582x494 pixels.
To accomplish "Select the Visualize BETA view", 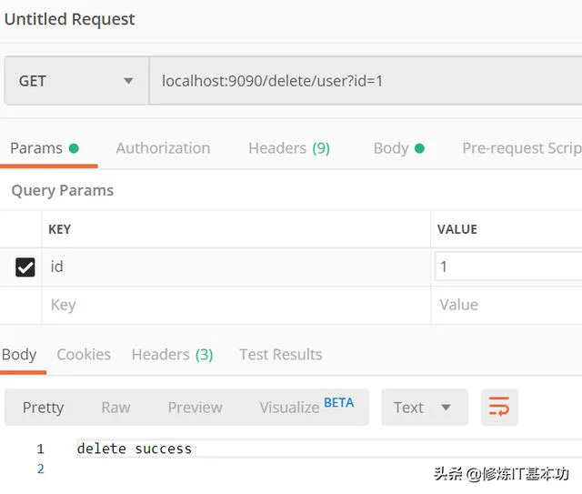I will coord(306,407).
